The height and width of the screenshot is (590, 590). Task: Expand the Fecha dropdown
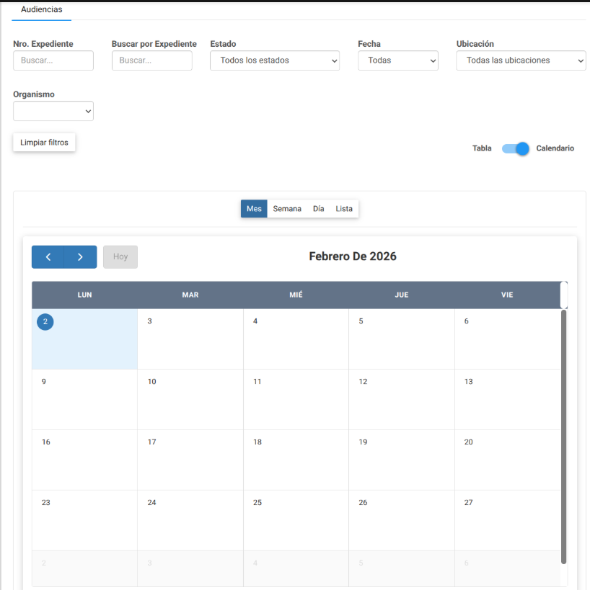[397, 61]
